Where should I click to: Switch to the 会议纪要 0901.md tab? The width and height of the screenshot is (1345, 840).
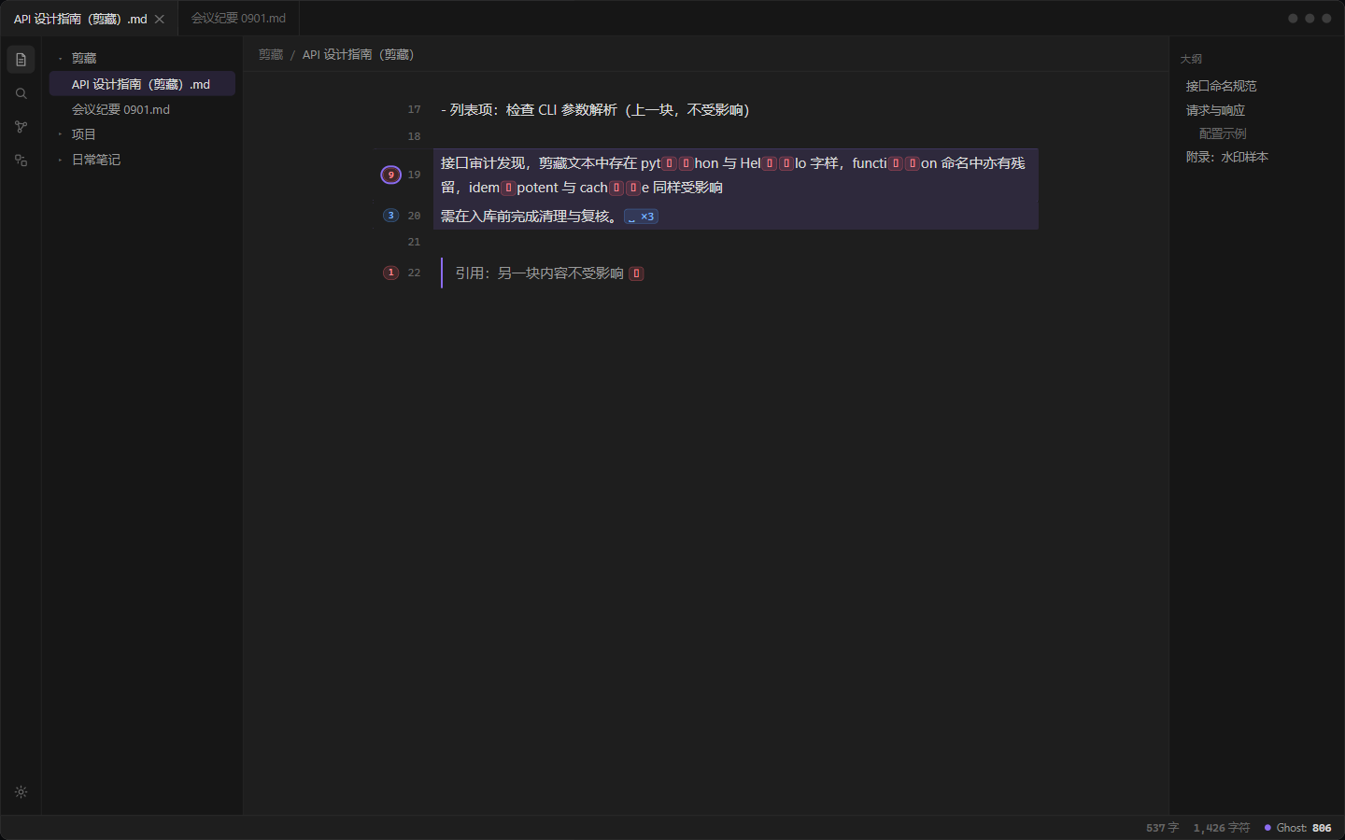(x=238, y=19)
